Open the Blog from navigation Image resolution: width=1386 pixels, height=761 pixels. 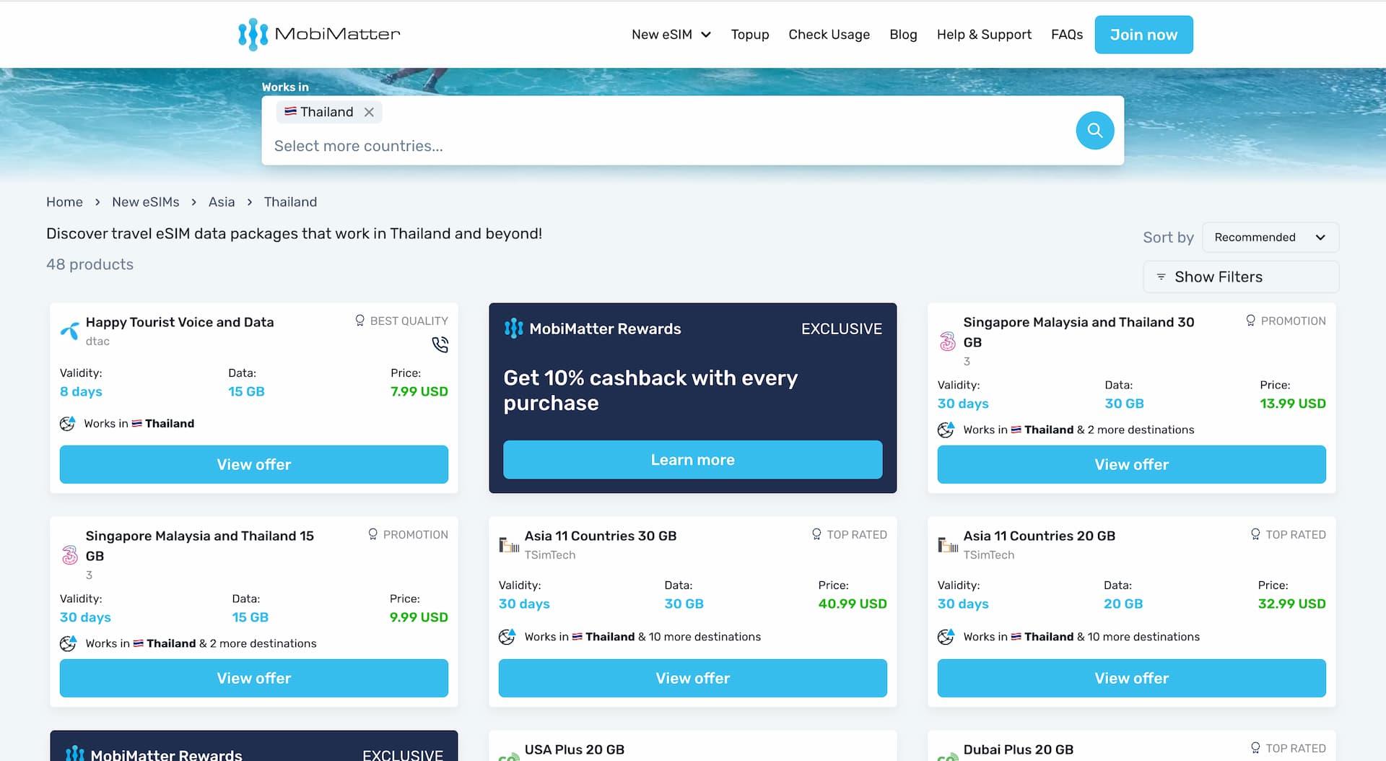902,35
